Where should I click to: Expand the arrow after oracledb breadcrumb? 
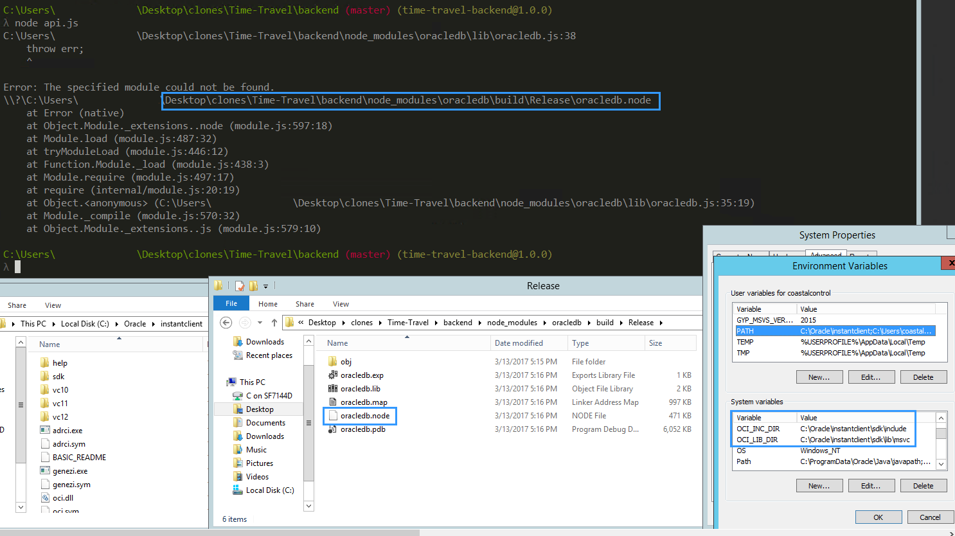[x=589, y=323]
